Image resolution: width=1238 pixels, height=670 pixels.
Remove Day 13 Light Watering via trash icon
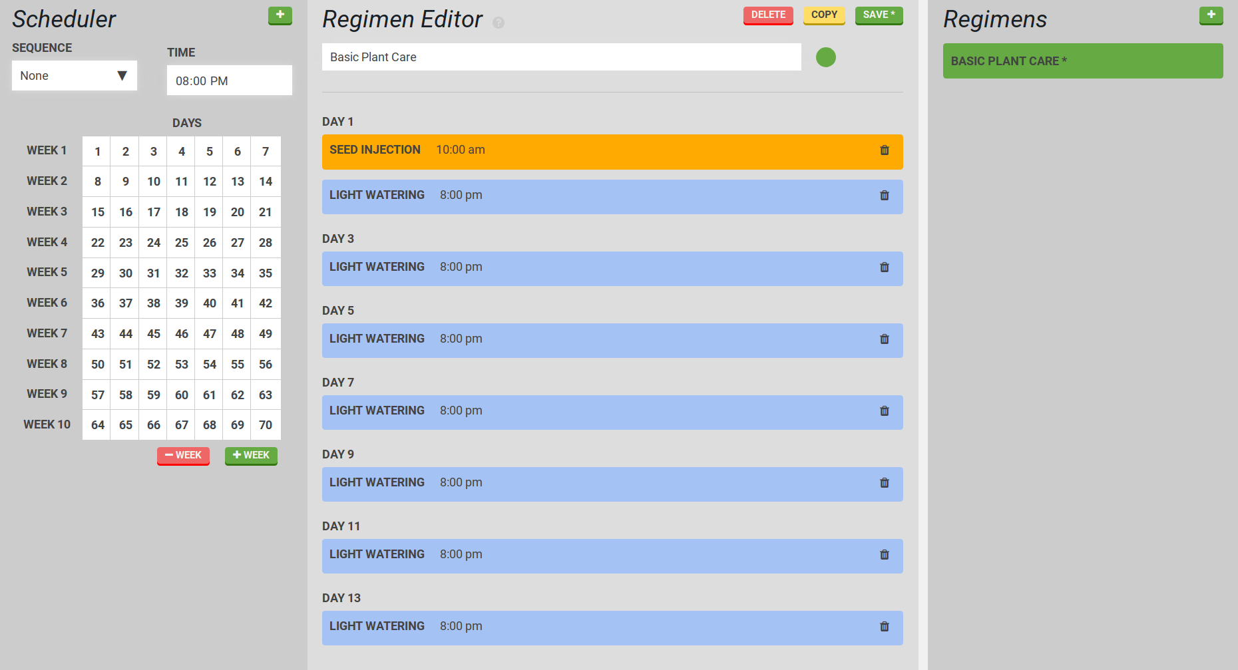(x=884, y=627)
